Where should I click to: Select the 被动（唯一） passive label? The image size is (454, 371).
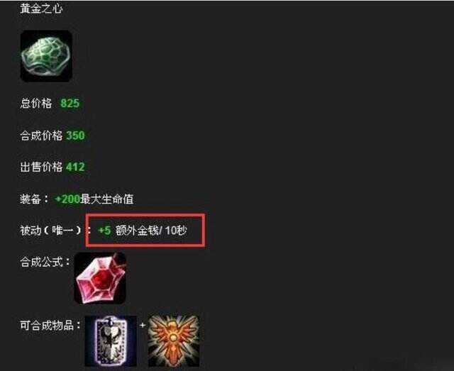[52, 231]
